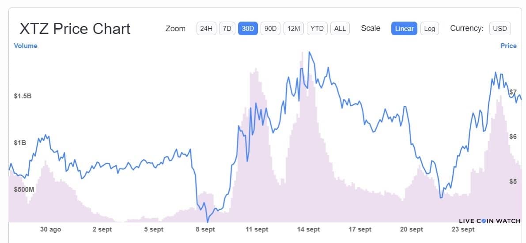Click the 23 sept axis label
This screenshot has height=243, width=526.
[x=463, y=230]
